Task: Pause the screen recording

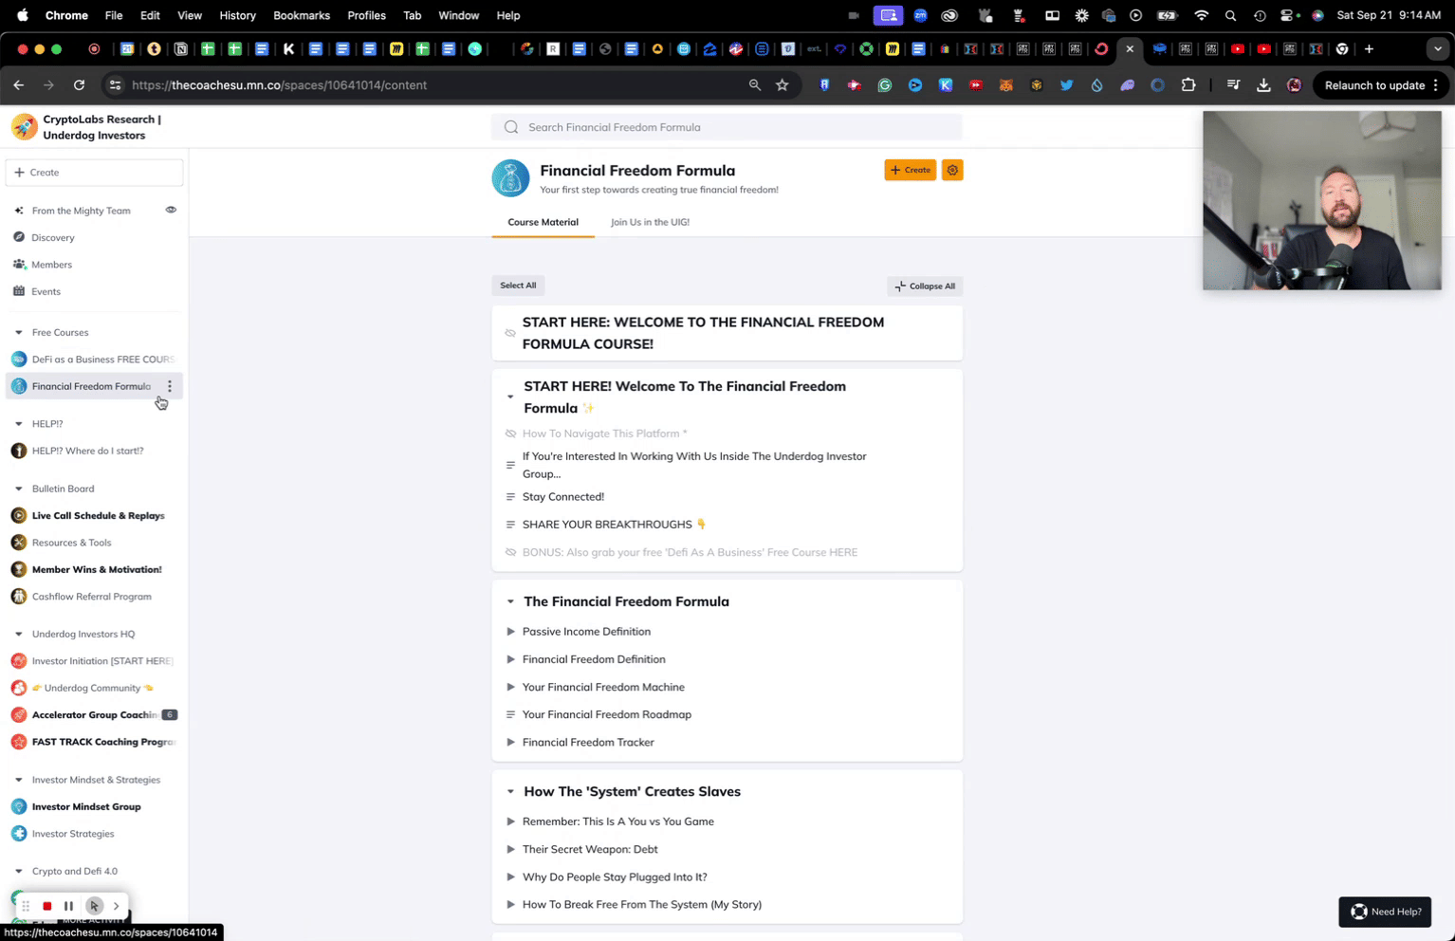Action: (68, 906)
